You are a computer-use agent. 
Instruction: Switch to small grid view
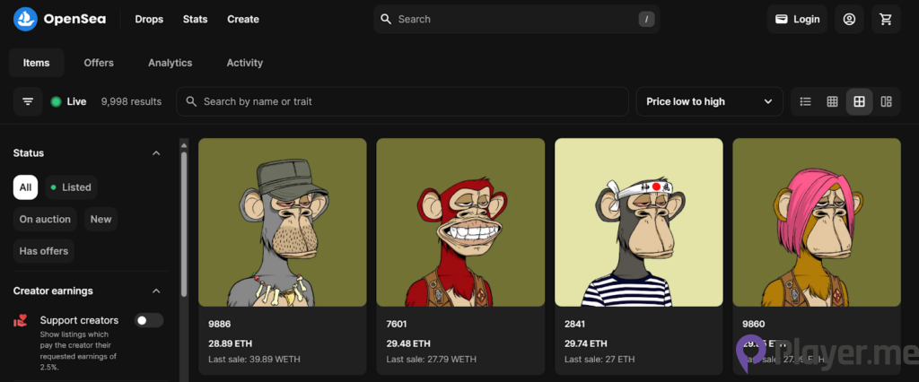(x=832, y=101)
